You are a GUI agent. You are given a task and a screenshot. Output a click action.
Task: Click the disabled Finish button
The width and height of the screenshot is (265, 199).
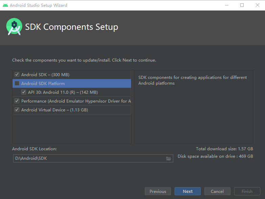(247, 191)
